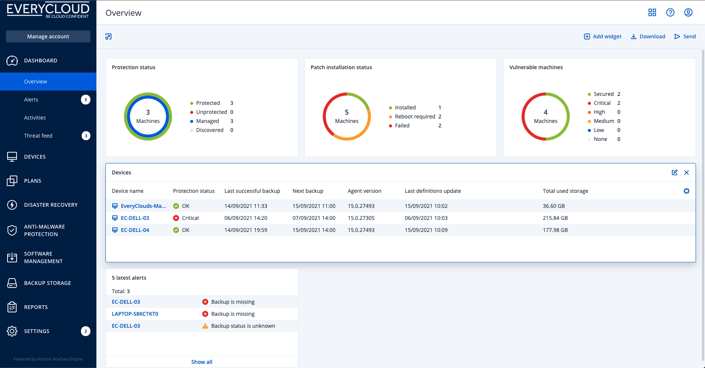The image size is (705, 368).
Task: Click the Alerts count badge
Action: click(86, 100)
